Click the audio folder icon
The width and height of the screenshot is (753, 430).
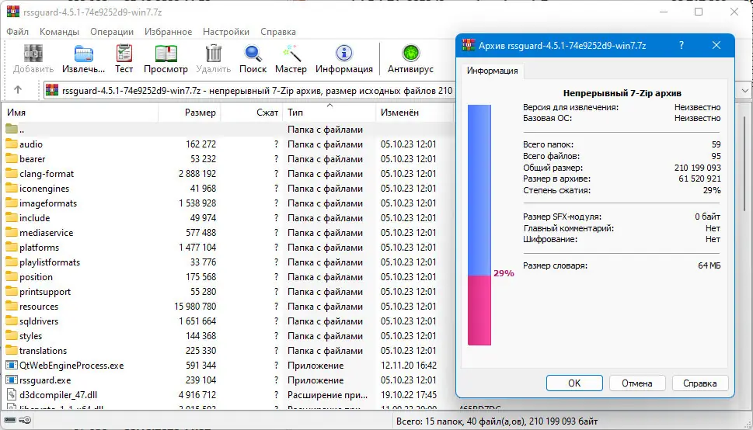coord(12,144)
